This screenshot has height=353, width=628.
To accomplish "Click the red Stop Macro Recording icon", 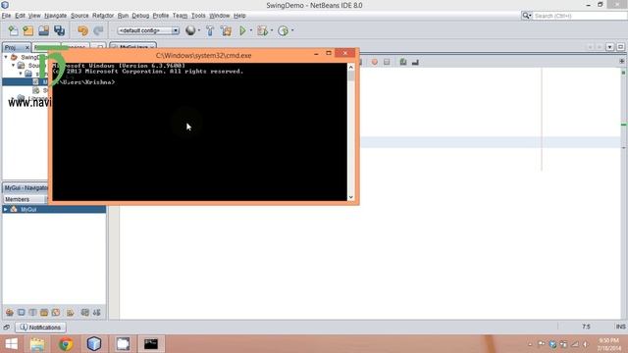I will 375,62.
